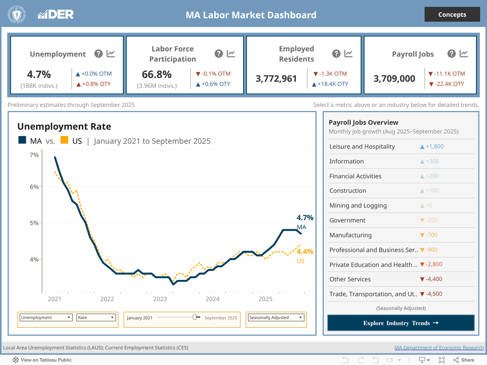Expand the Rate measure dropdown

[x=96, y=317]
